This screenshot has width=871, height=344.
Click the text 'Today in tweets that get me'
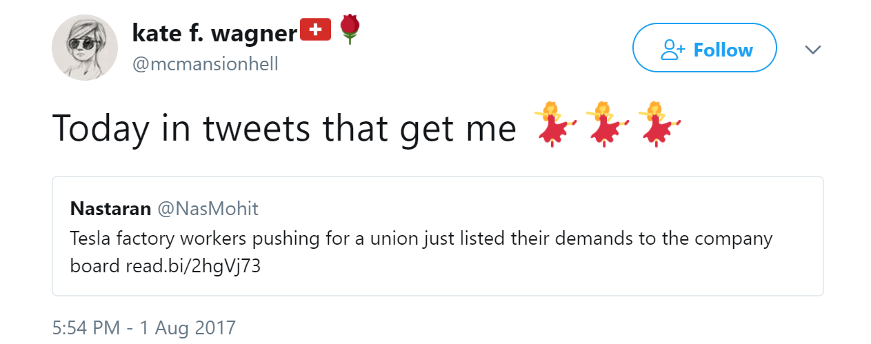[284, 128]
